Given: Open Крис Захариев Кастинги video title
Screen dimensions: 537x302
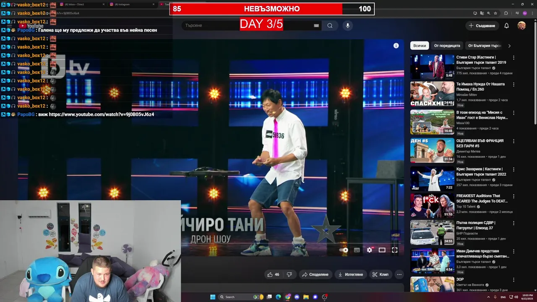Looking at the screenshot, I should [x=481, y=172].
